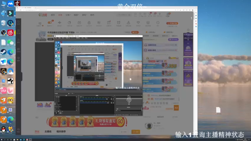Mute the first OBS mixer channel
This screenshot has height=141, width=251.
point(112,99)
